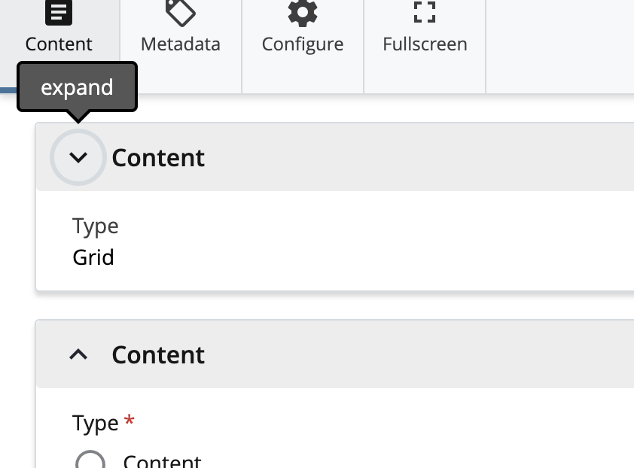The height and width of the screenshot is (468, 634).
Task: Click the Content radio option label
Action: [x=162, y=460]
